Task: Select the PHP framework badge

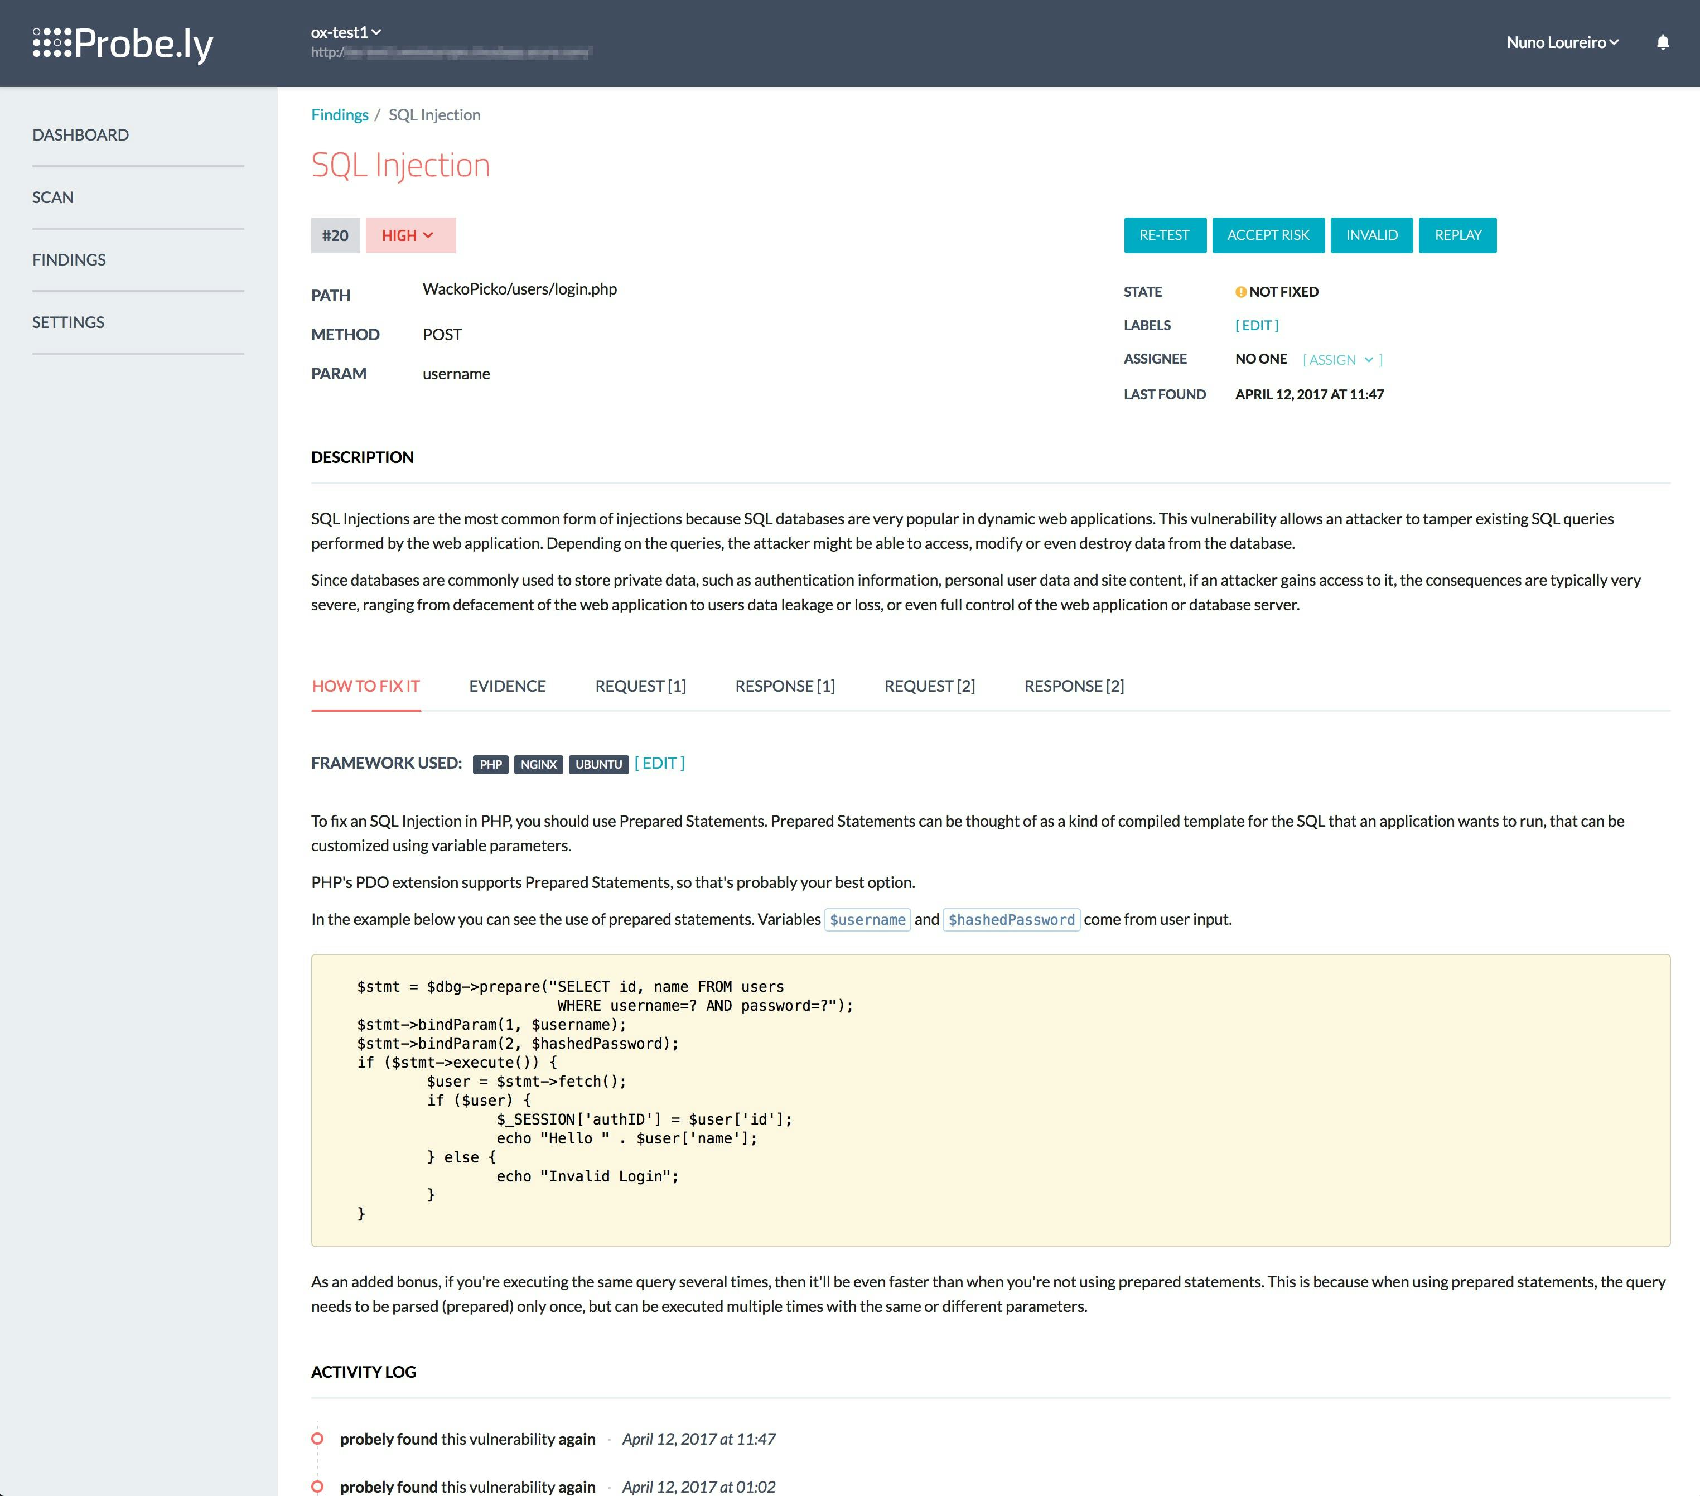Action: tap(491, 764)
